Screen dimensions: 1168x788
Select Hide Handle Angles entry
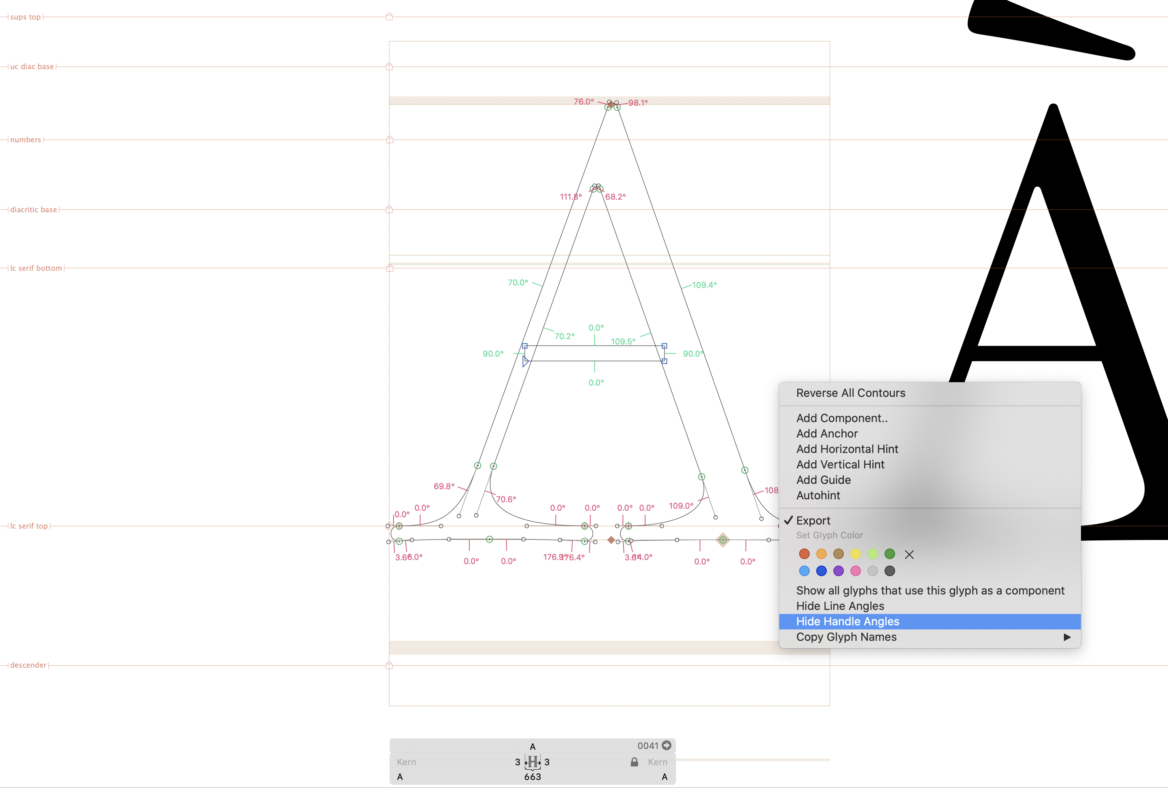(848, 622)
